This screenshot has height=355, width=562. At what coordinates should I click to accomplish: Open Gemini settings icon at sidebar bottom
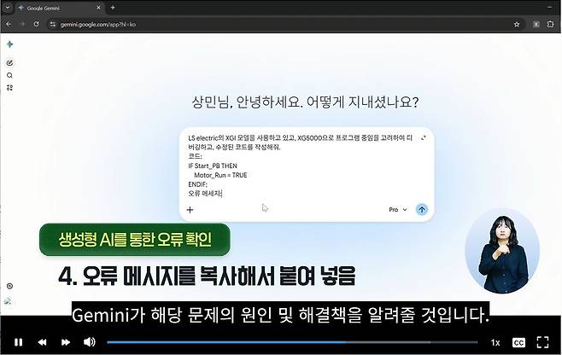tap(9, 286)
